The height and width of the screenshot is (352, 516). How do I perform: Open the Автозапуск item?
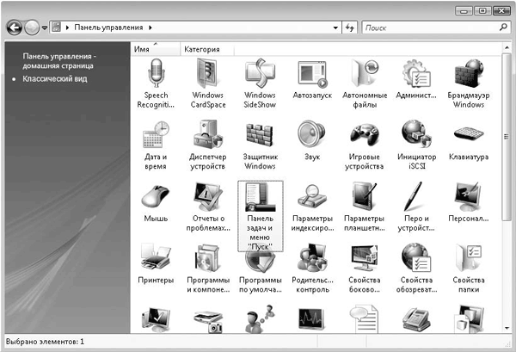point(310,76)
